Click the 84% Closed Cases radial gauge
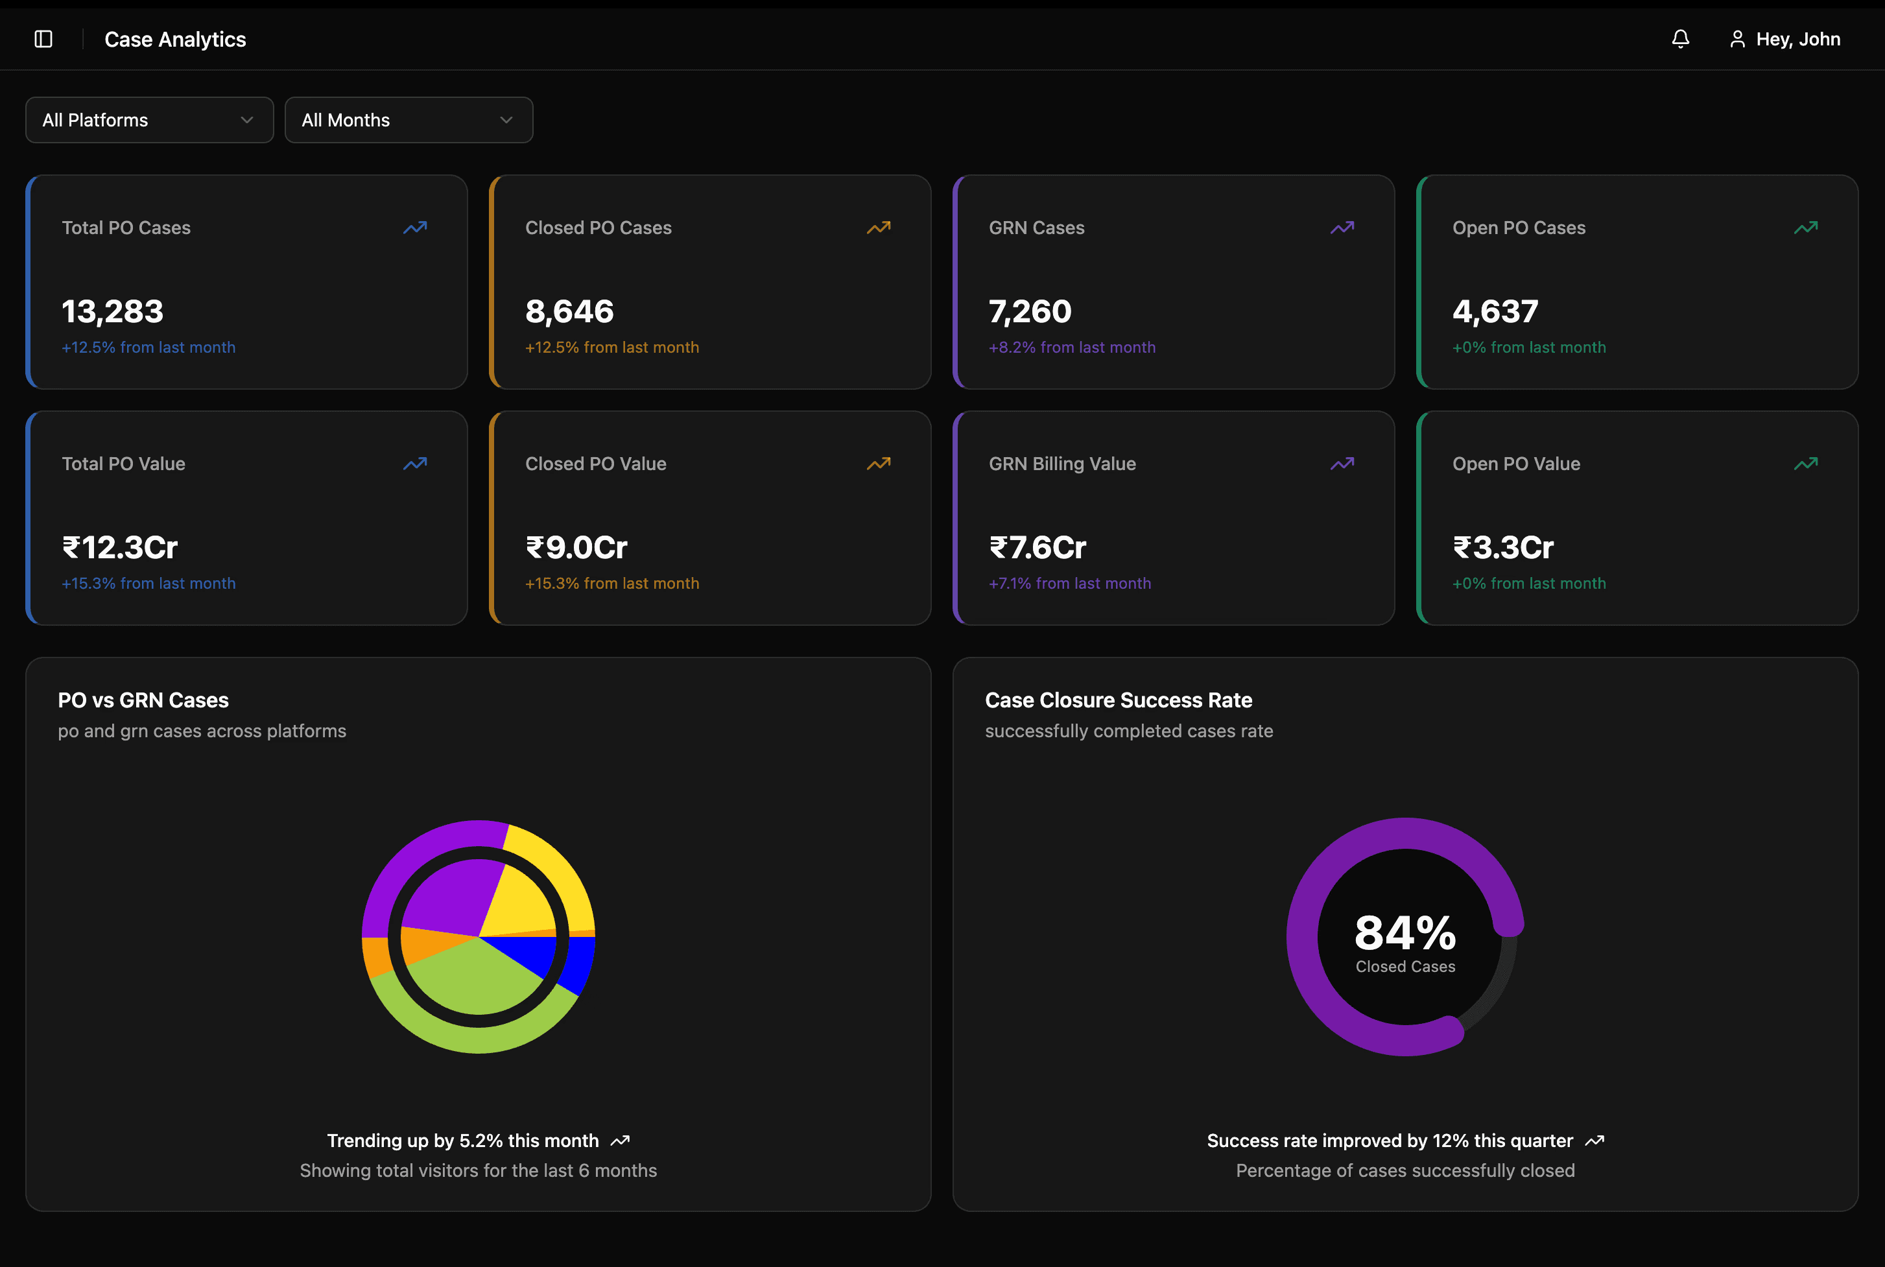Image resolution: width=1885 pixels, height=1267 pixels. [x=1405, y=938]
